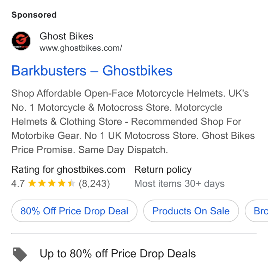Image resolution: width=268 pixels, height=275 pixels.
Task: Click the star rating icons
Action: click(51, 183)
